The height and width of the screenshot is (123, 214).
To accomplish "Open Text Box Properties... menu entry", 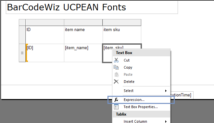I will point(141,107).
